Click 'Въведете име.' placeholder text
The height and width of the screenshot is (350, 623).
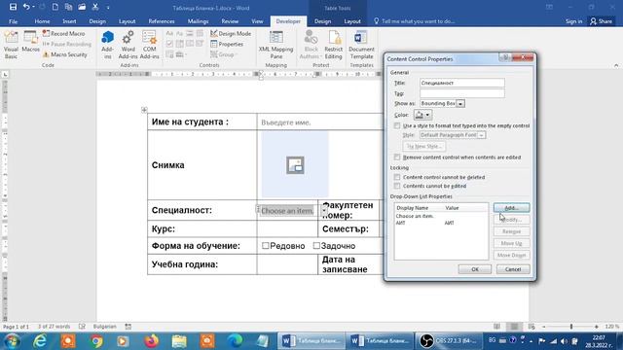[285, 122]
